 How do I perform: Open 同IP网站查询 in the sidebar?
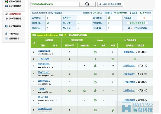click(x=15, y=19)
